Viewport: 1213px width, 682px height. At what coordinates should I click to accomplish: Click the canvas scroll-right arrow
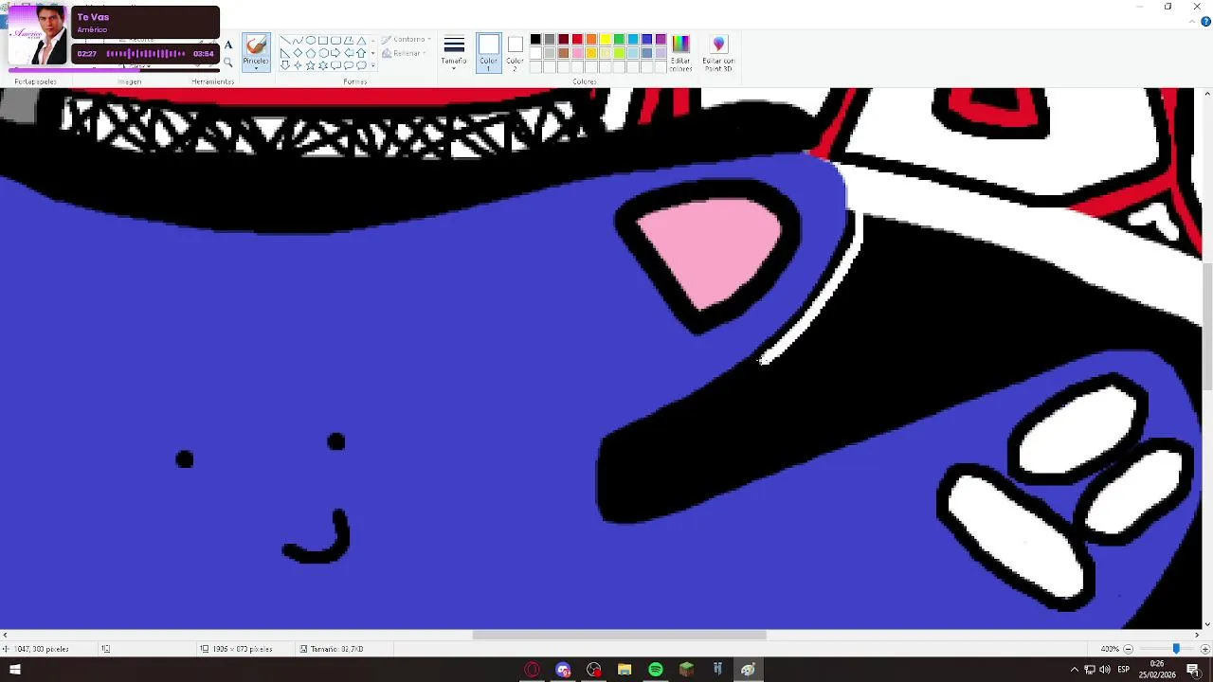1195,635
